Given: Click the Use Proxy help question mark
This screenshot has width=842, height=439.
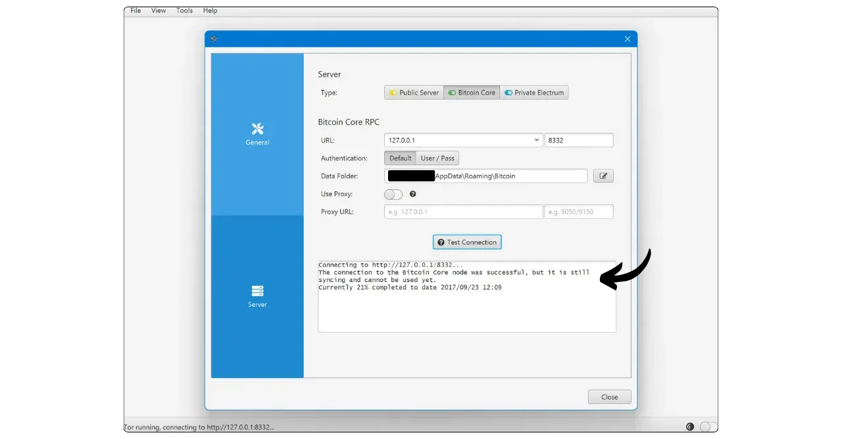Looking at the screenshot, I should 413,195.
